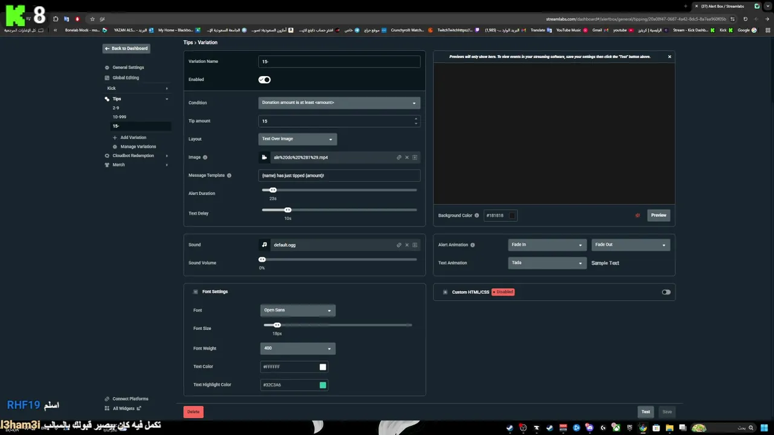Click the info icon next to Message Template
The width and height of the screenshot is (774, 435).
229,176
